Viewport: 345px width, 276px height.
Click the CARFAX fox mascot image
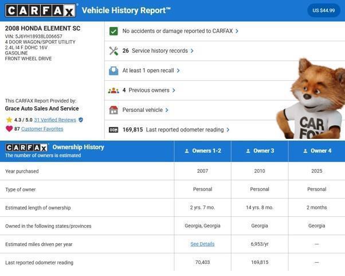(311, 99)
